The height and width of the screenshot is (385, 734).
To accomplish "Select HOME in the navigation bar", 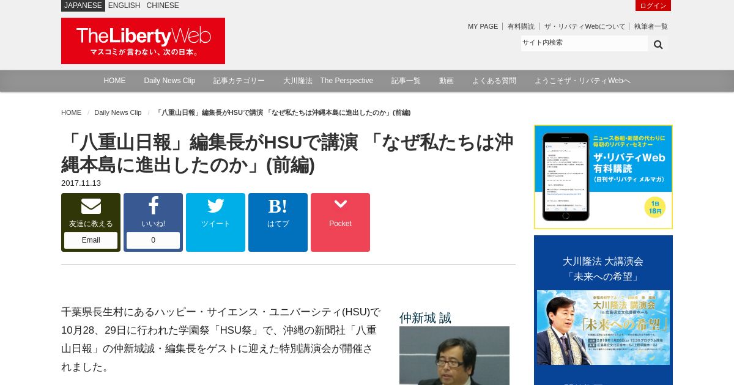I will 114,81.
